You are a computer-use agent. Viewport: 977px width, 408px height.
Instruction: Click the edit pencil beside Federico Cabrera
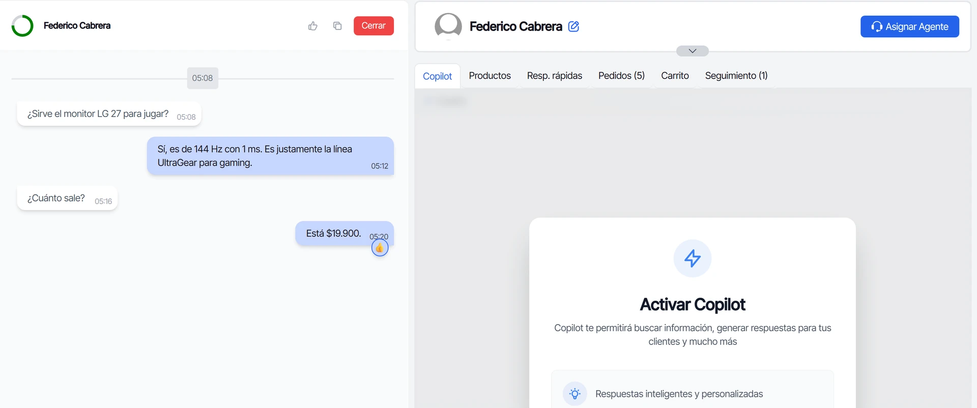pyautogui.click(x=573, y=26)
